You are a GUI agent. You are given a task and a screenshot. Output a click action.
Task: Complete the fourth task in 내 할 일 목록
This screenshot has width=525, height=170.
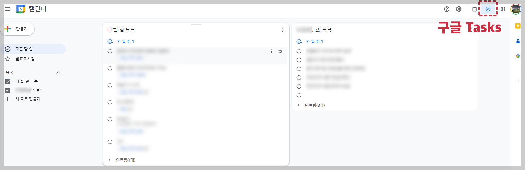(110, 102)
